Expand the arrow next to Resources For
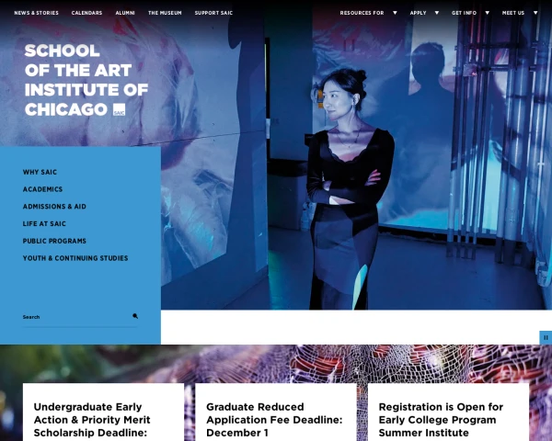This screenshot has height=441, width=552. [395, 13]
